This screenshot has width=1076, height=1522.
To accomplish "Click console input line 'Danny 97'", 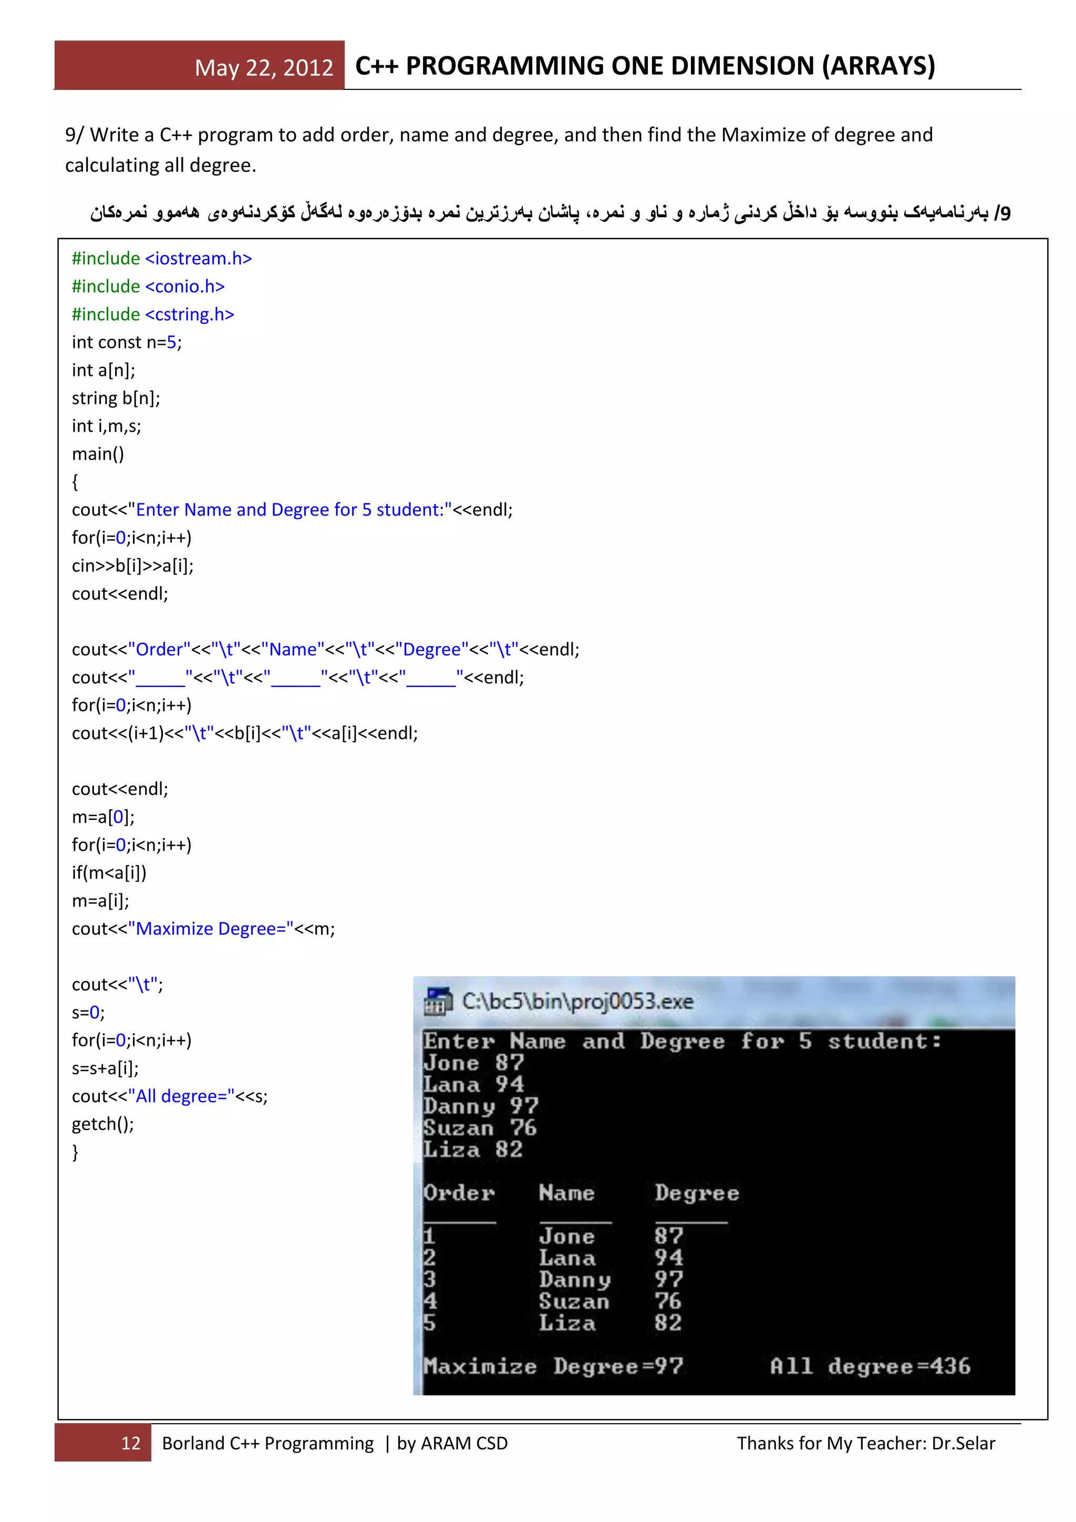I will coord(481,1106).
